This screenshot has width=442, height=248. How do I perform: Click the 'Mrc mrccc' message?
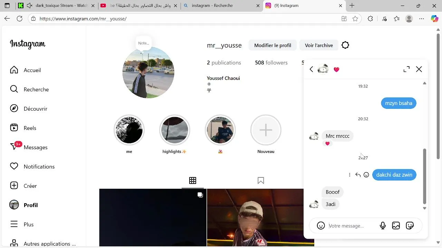(x=337, y=136)
